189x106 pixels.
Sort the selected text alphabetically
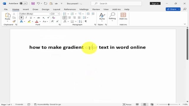tap(80, 21)
